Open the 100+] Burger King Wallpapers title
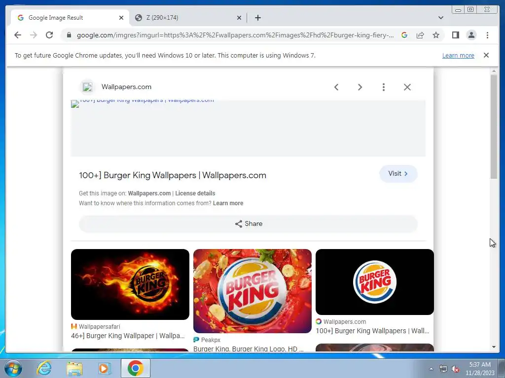Image resolution: width=505 pixels, height=378 pixels. [x=173, y=175]
